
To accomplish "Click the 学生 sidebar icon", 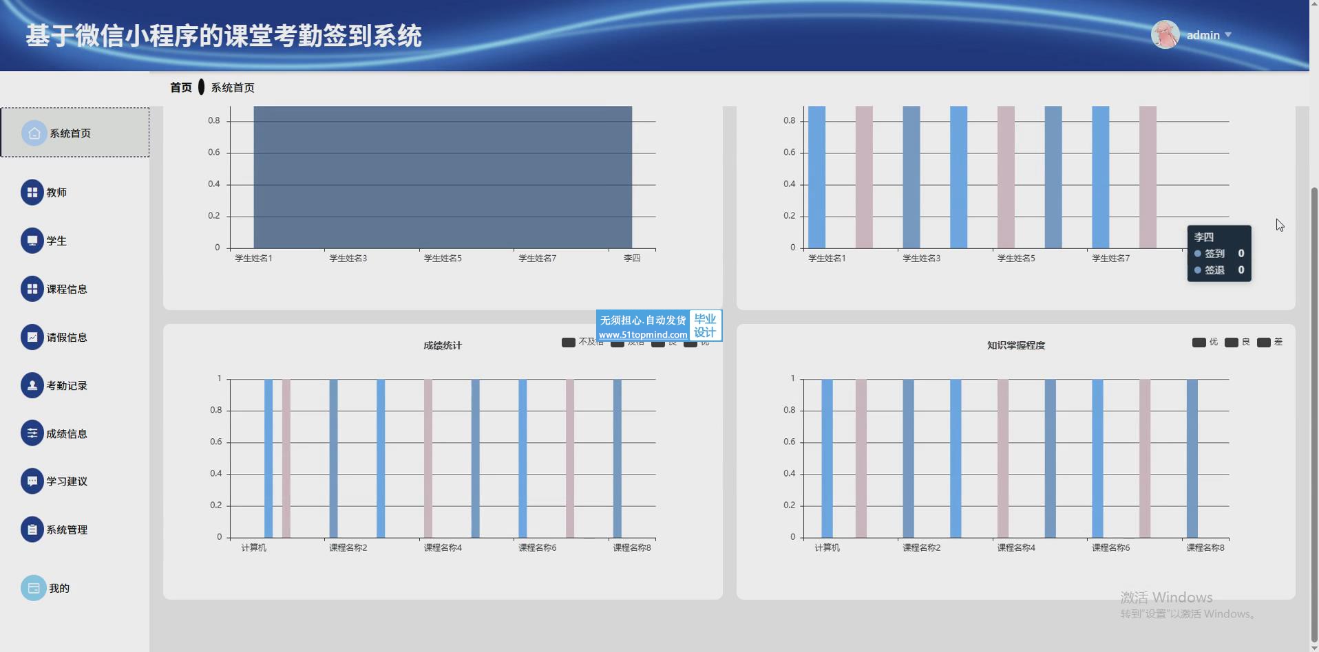I will (x=32, y=241).
